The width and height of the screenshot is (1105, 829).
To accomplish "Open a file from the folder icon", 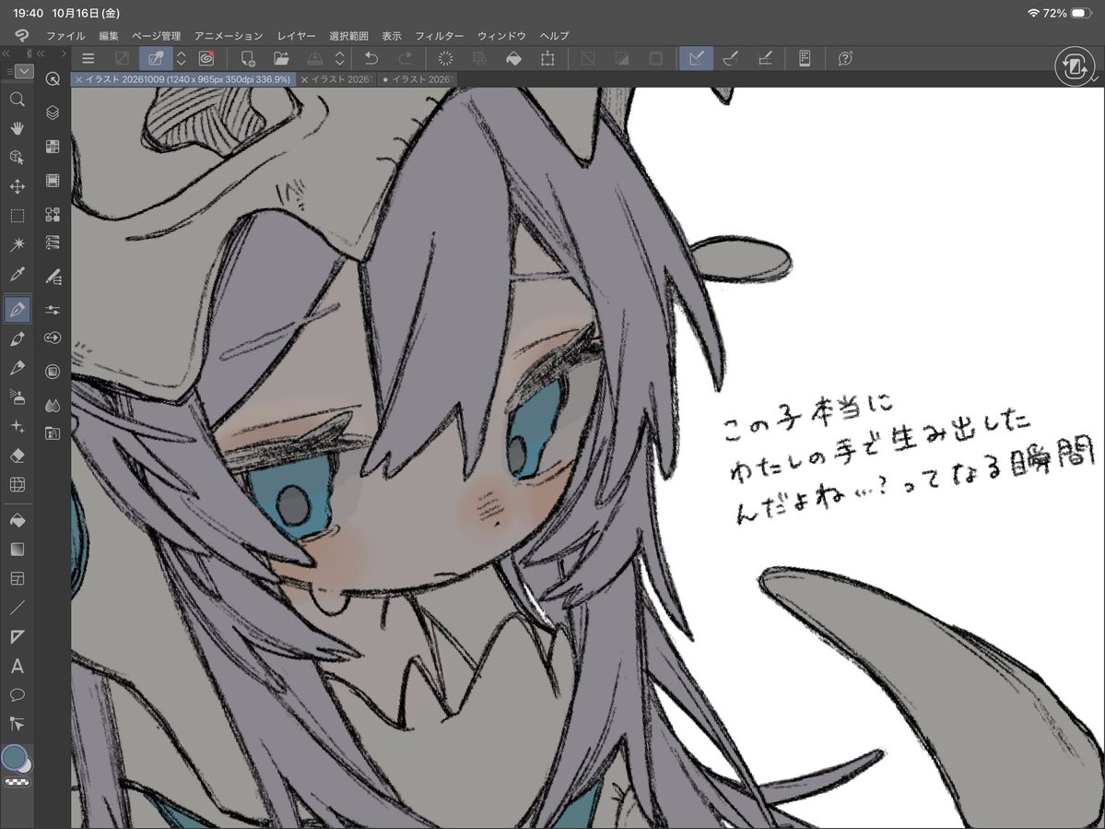I will coord(281,58).
